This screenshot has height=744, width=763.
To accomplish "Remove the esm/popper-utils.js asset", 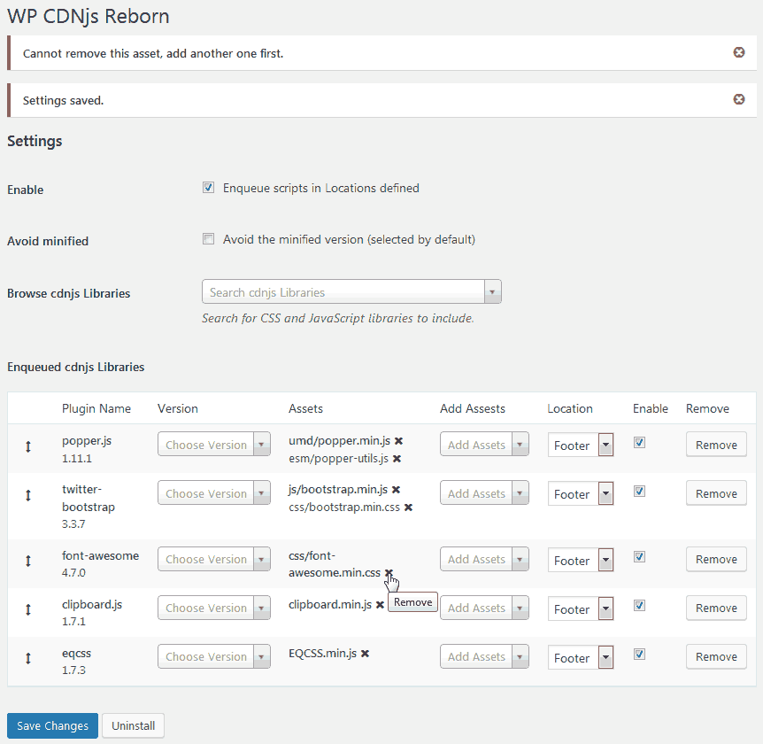I will tap(397, 459).
